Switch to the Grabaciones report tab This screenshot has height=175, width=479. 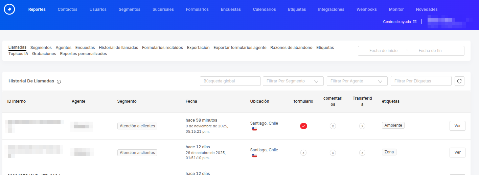[44, 54]
